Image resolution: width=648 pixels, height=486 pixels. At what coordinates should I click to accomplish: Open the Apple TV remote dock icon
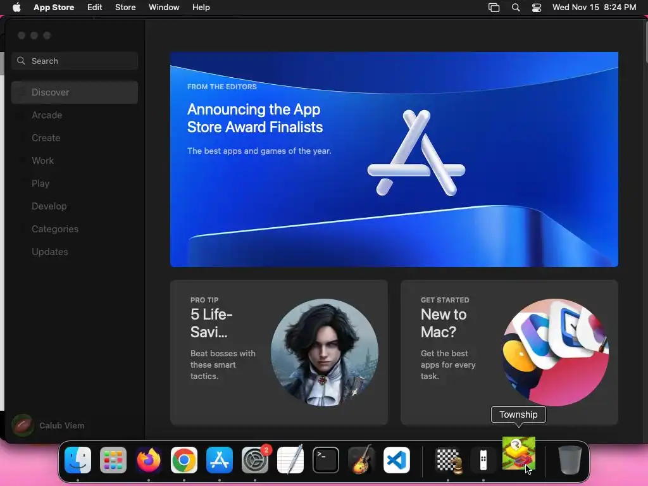483,460
